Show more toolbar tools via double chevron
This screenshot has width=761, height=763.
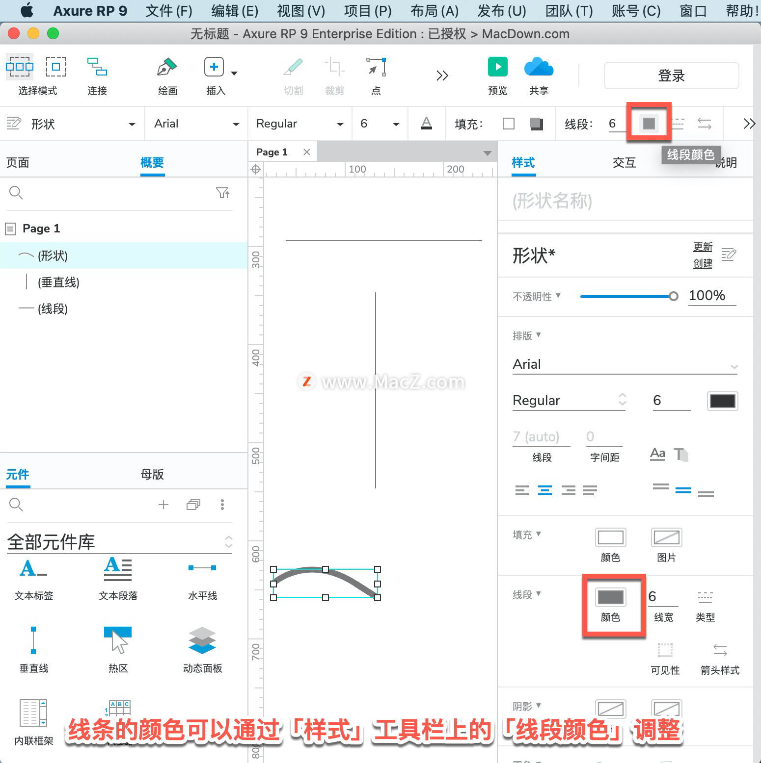tap(442, 76)
